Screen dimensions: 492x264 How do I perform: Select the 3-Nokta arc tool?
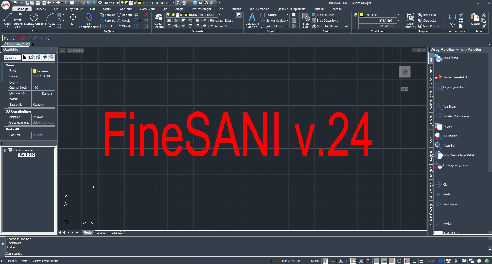(50, 19)
